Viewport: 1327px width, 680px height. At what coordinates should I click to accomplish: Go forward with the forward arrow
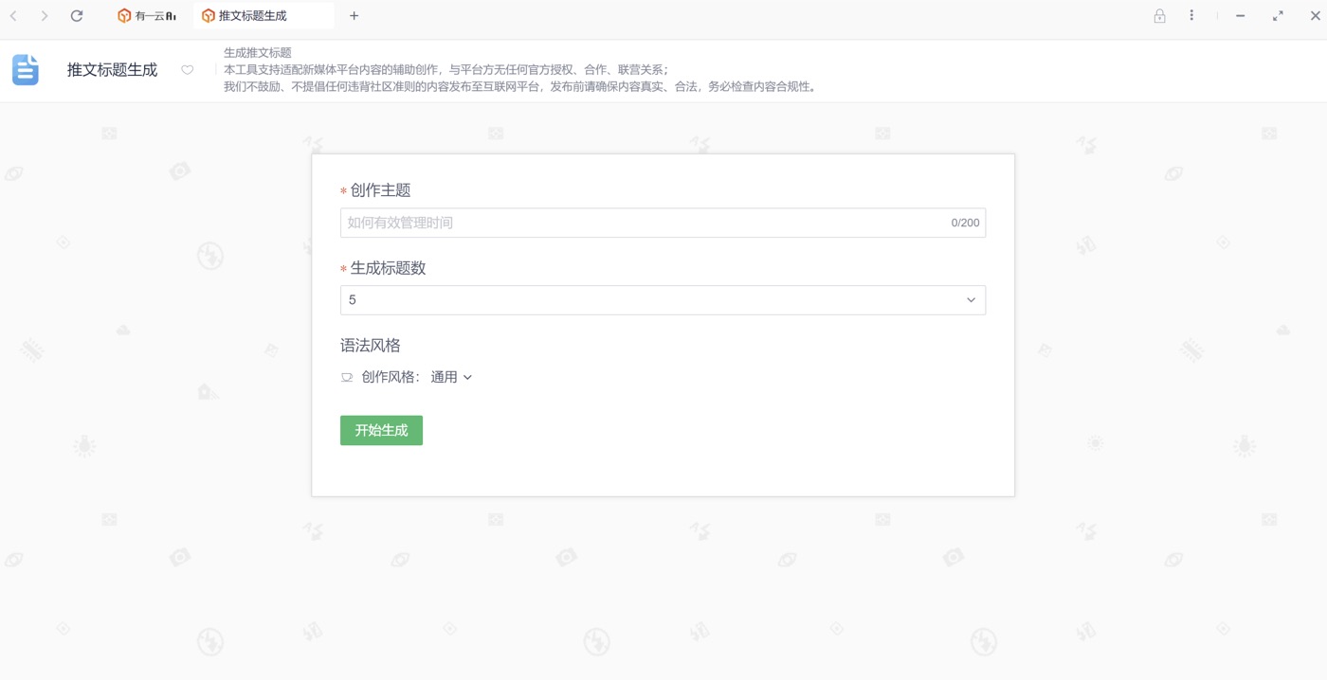[45, 16]
